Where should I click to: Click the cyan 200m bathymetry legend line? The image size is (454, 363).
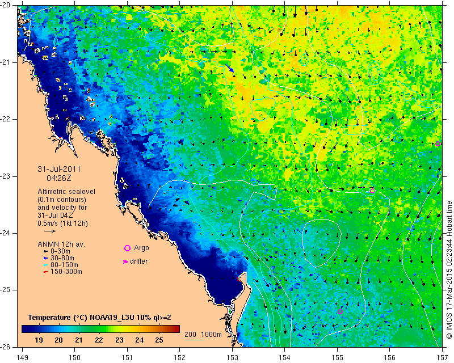click(x=195, y=340)
